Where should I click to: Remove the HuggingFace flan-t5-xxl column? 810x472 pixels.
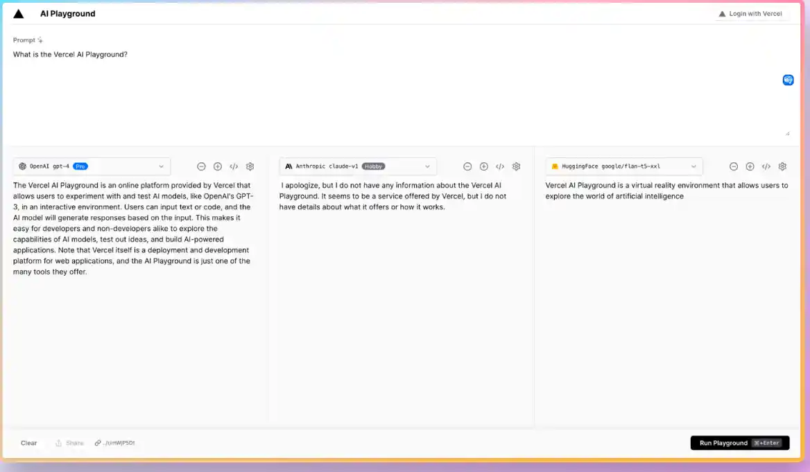coord(734,166)
